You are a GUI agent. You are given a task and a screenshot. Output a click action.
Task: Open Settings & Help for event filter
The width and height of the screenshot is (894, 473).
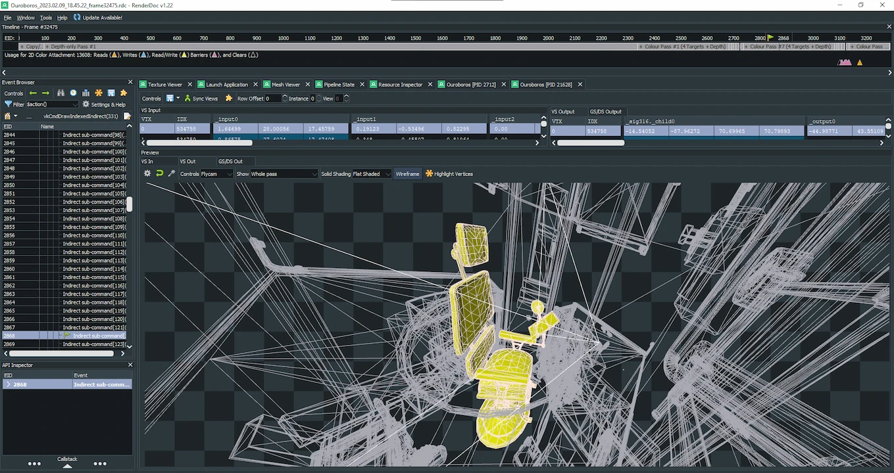[x=104, y=104]
